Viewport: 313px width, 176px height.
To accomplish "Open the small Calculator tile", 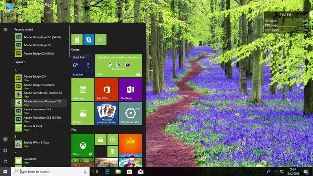I will click(x=77, y=40).
